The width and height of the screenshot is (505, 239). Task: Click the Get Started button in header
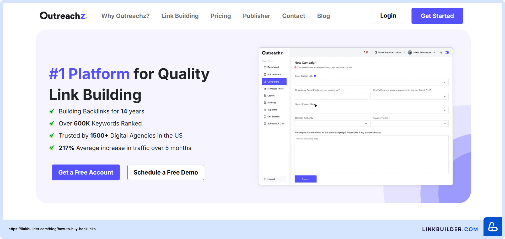pos(437,16)
